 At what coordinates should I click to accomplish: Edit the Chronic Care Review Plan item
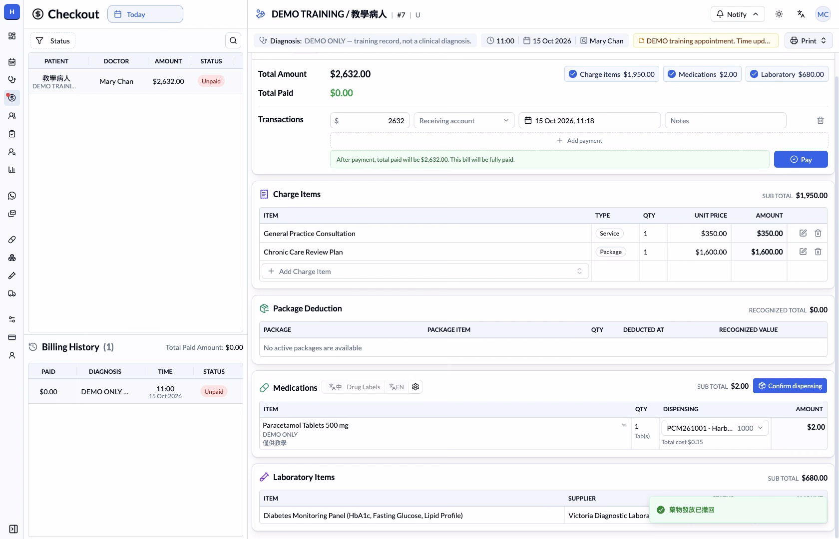click(803, 252)
